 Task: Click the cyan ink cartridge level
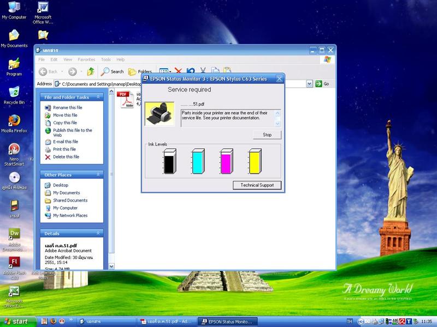click(198, 161)
